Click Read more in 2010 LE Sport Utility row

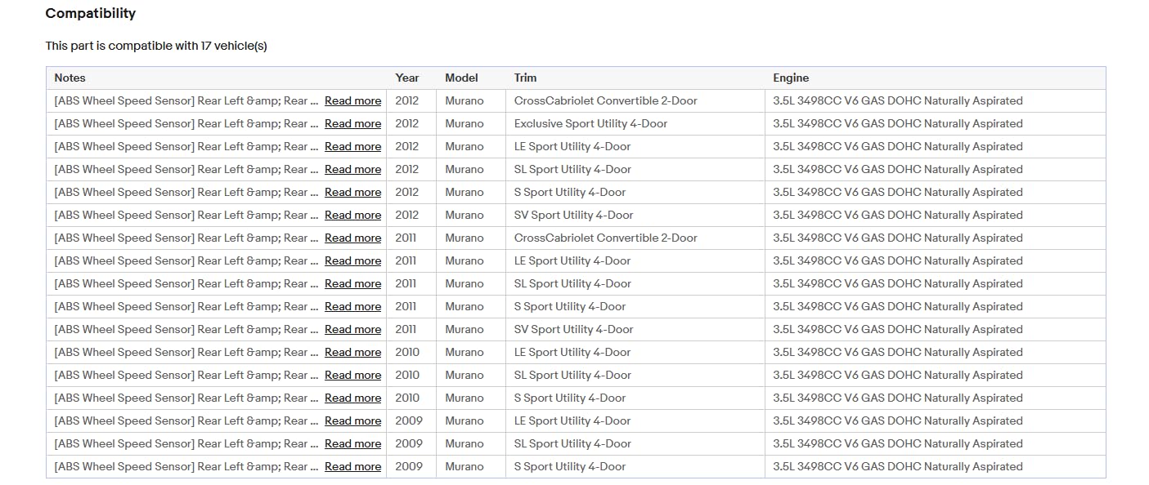[352, 352]
